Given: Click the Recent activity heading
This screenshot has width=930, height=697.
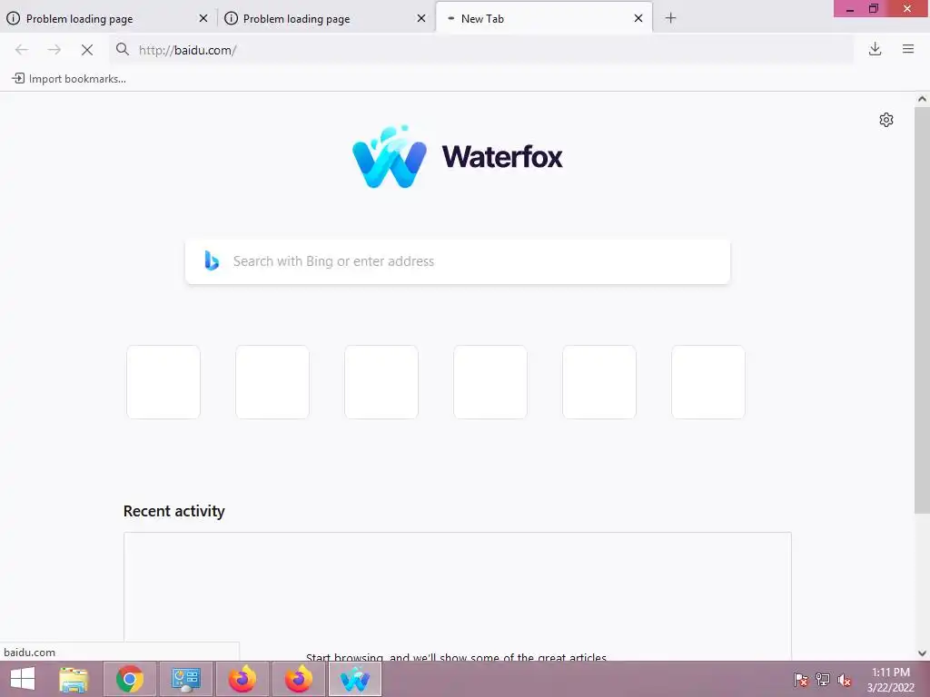Looking at the screenshot, I should pyautogui.click(x=173, y=511).
